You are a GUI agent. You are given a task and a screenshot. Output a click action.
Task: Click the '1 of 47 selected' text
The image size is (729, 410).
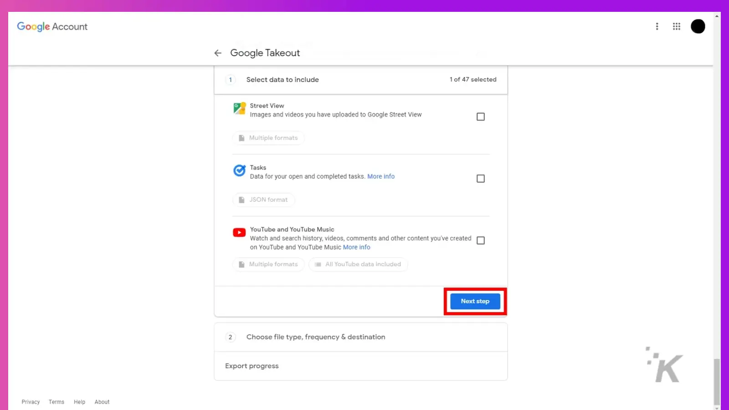[x=473, y=79]
